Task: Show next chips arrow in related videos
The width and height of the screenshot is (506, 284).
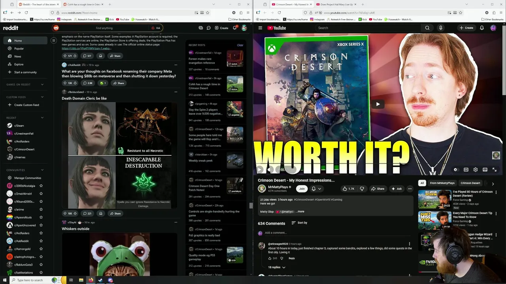Action: point(493,183)
